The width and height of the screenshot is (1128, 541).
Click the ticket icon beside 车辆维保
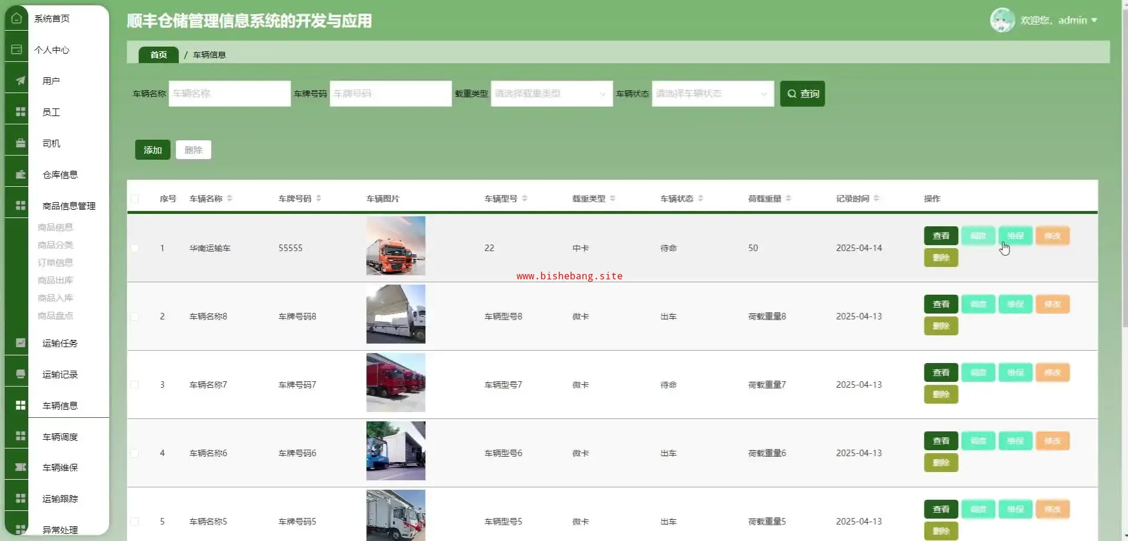(x=20, y=467)
